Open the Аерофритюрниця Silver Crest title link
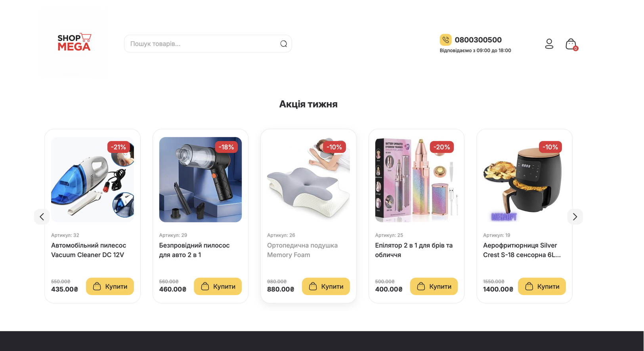 pyautogui.click(x=522, y=250)
